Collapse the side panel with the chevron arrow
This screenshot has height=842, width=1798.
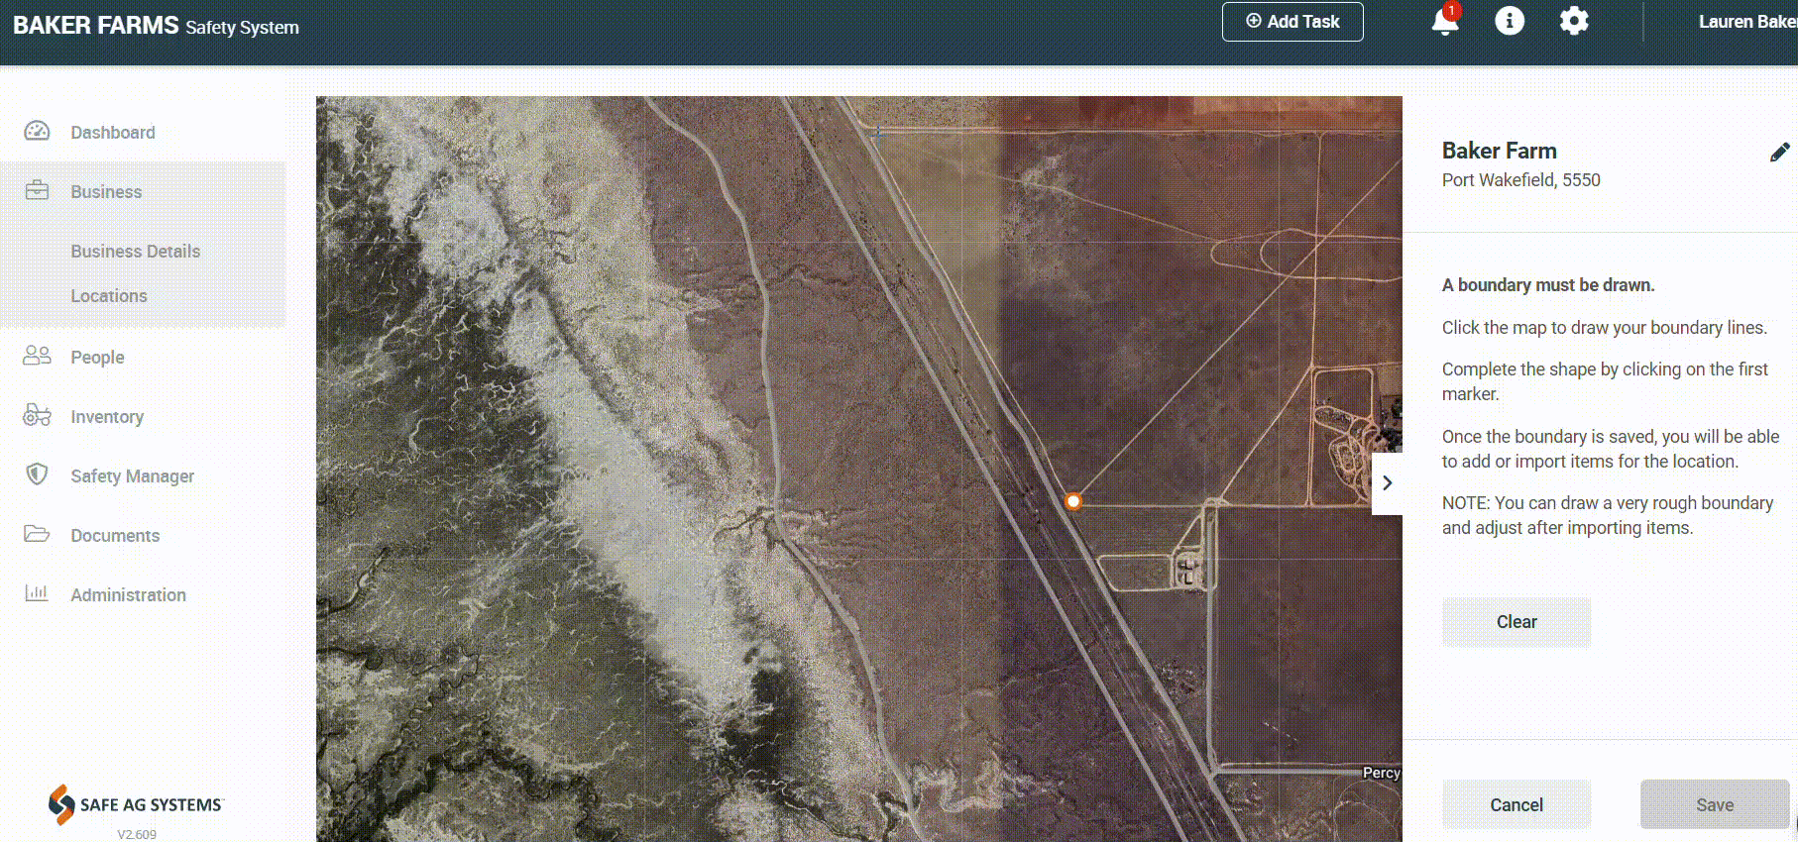pyautogui.click(x=1387, y=483)
